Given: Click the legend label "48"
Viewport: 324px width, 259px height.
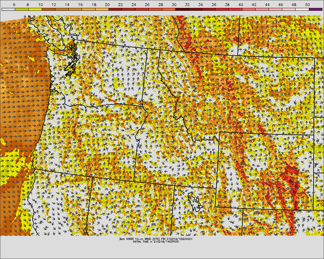Looking at the screenshot, I should pyautogui.click(x=294, y=4).
